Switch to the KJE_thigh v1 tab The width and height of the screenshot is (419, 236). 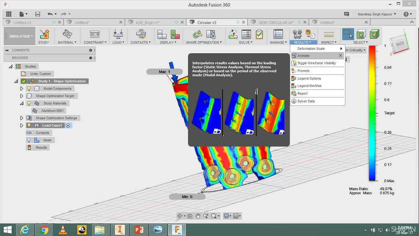pos(155,23)
